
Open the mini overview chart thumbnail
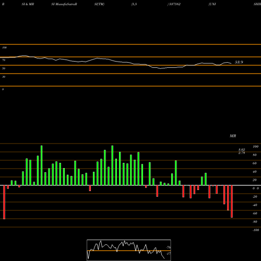click(x=129, y=250)
